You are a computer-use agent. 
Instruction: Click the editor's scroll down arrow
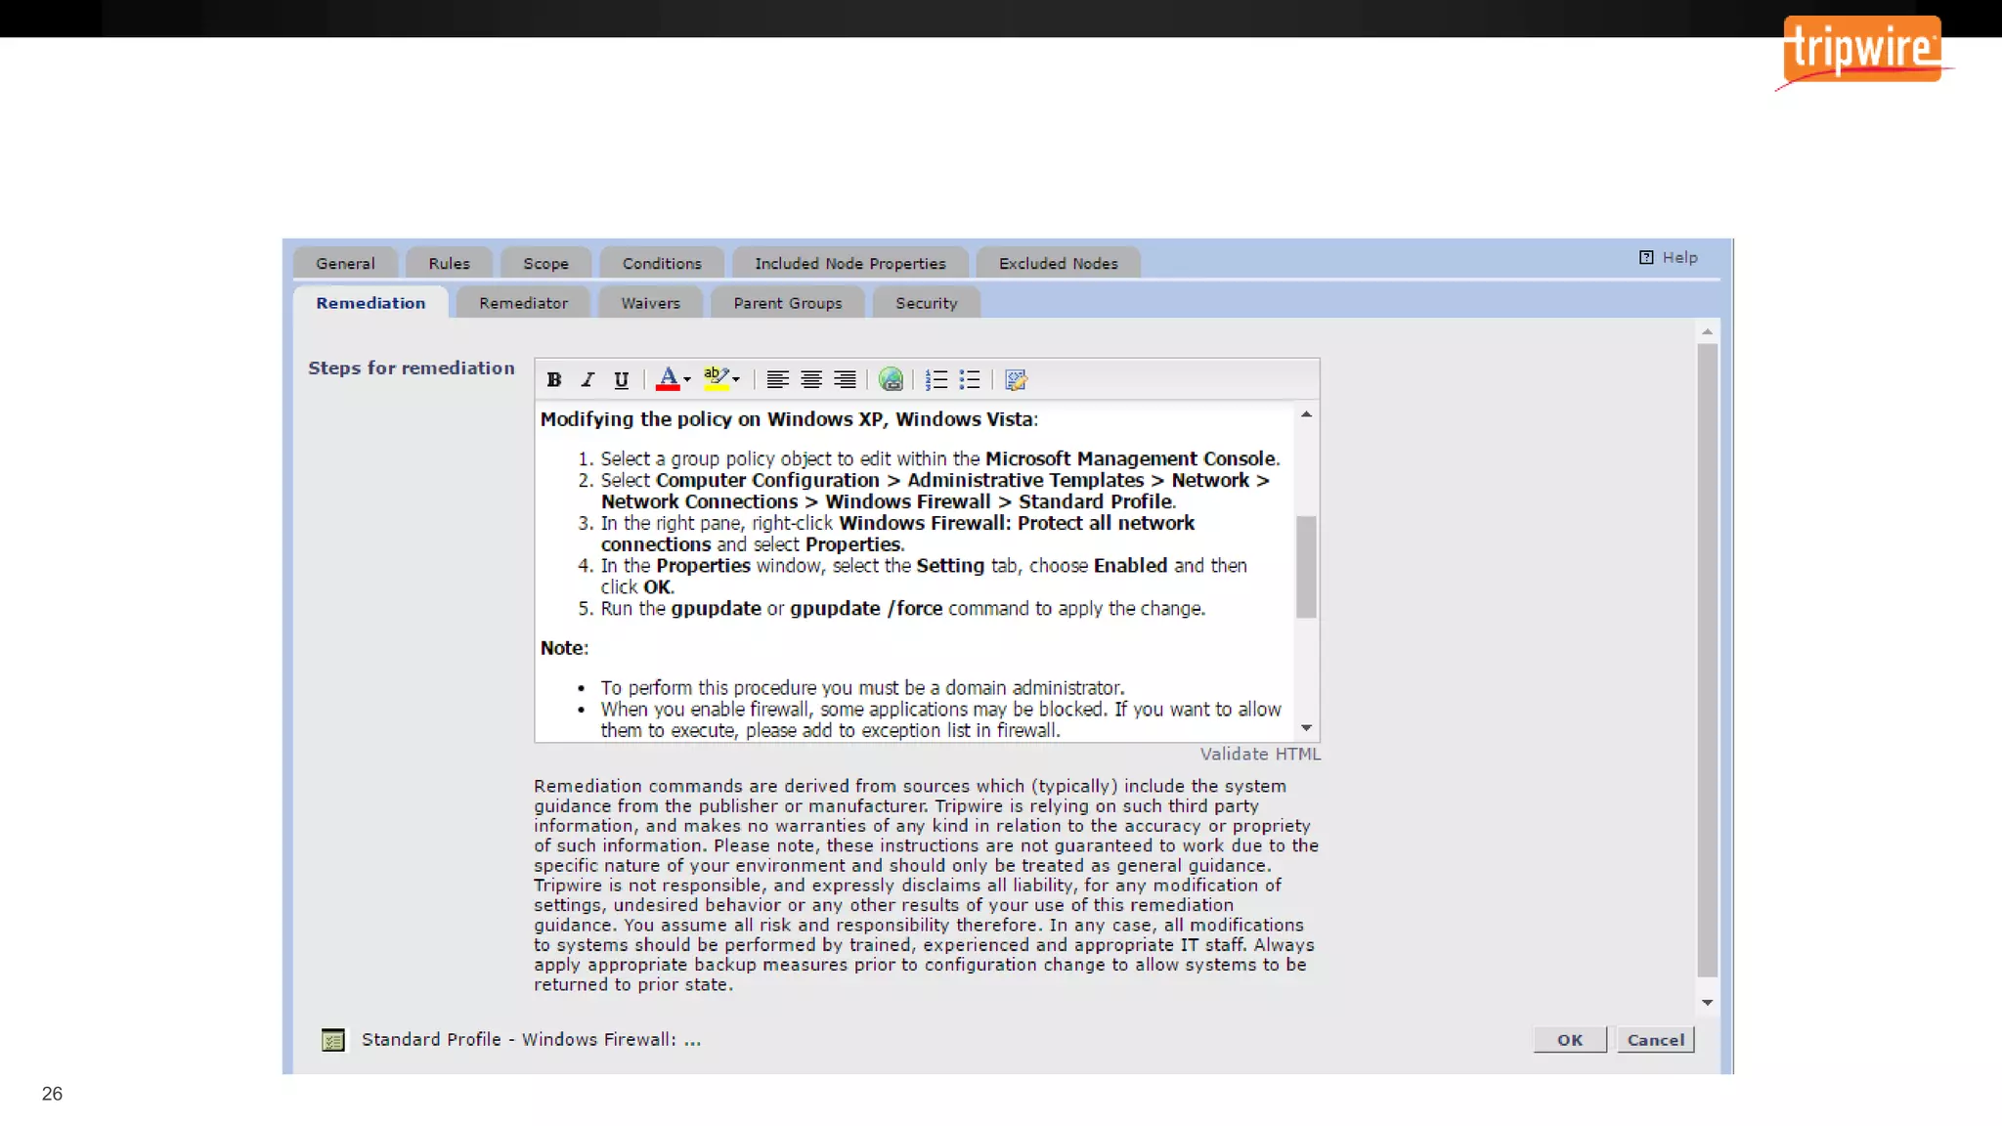1306,728
